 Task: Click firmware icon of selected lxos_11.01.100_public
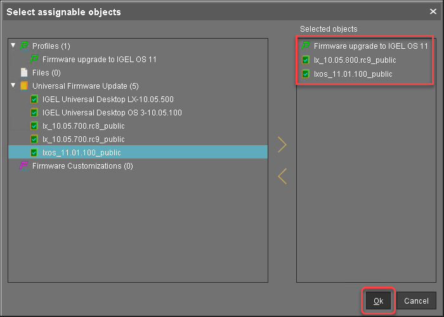click(x=35, y=153)
